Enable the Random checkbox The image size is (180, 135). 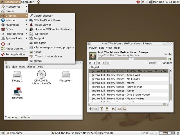pos(159,63)
